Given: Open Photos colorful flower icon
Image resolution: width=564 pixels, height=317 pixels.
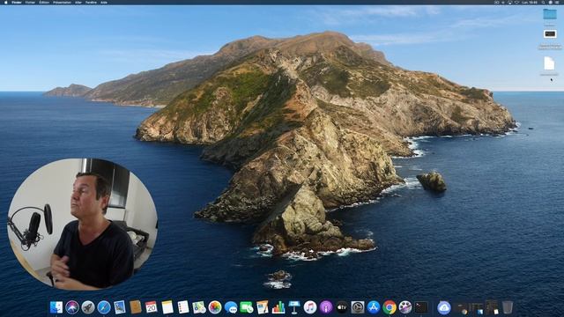Looking at the screenshot, I should (x=215, y=307).
